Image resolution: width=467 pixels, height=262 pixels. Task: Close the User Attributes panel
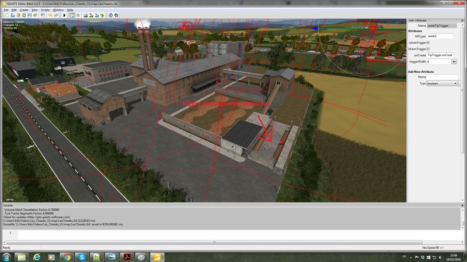click(462, 21)
